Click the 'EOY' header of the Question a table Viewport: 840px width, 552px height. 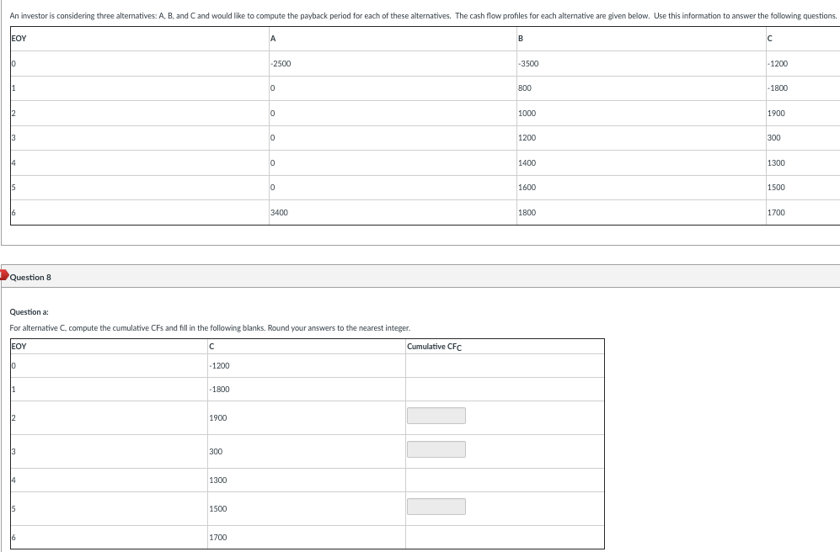(x=19, y=347)
